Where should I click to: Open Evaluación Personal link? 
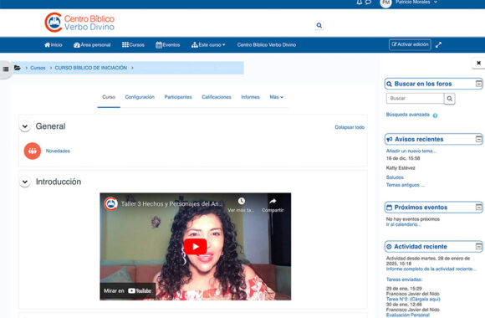click(408, 315)
